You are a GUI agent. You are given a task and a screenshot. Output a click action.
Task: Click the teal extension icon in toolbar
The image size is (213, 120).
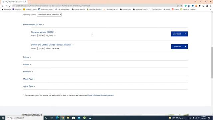(x=186, y=6)
